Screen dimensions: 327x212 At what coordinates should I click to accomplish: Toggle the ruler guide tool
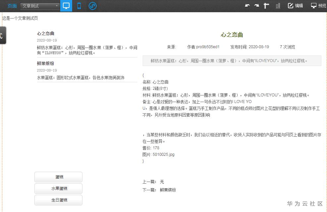pos(266,6)
